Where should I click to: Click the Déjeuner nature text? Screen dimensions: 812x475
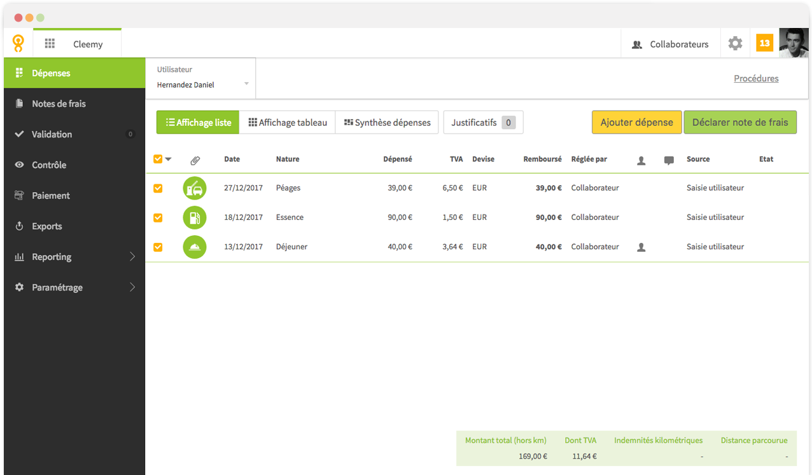pos(291,246)
